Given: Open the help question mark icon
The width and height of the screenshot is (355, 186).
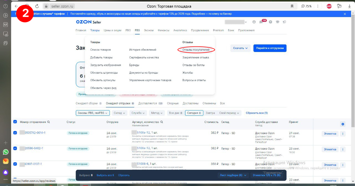Looking at the screenshot, I should tap(270, 22).
